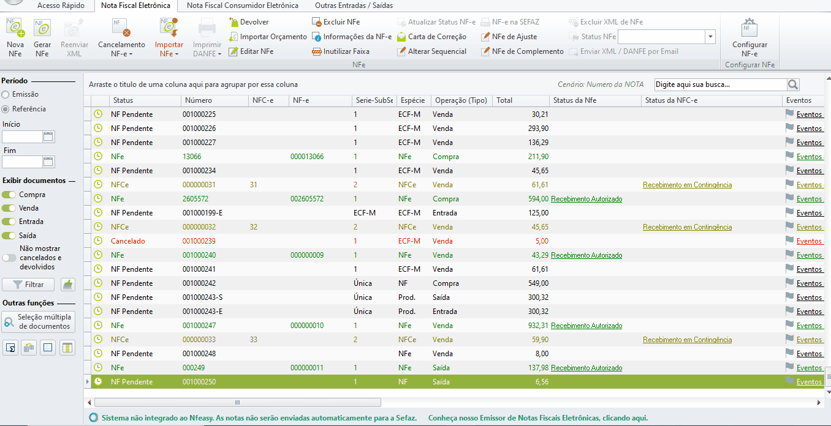
Task: Open Configurar NF-e settings
Action: point(749,29)
